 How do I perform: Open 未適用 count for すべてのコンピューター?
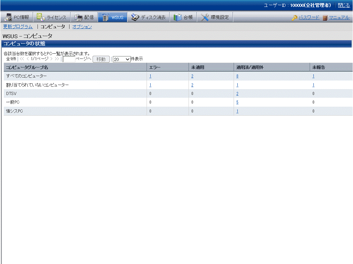pyautogui.click(x=192, y=76)
